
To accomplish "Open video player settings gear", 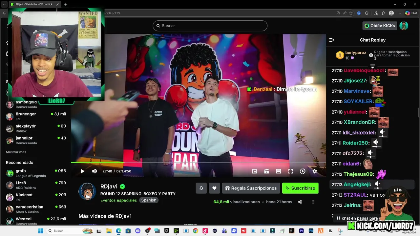I will pyautogui.click(x=315, y=171).
